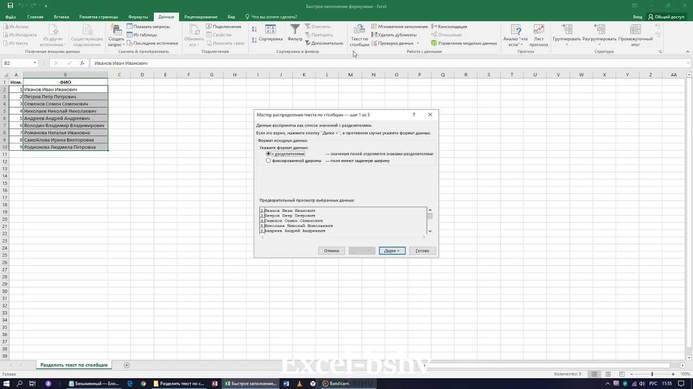Viewport: 693px width, 389px height.
Task: Switch to Page Break Preview in status bar
Action: coord(623,374)
